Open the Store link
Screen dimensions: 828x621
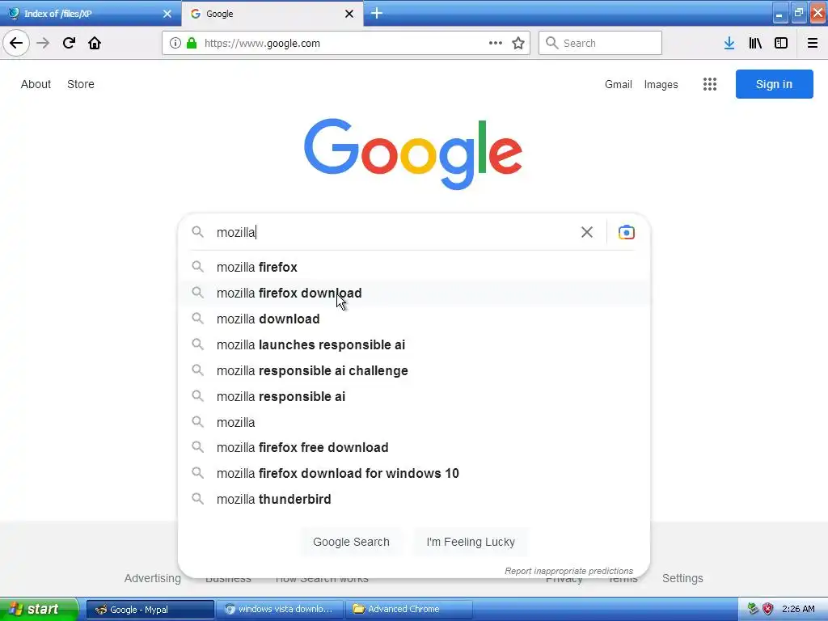[x=81, y=84]
